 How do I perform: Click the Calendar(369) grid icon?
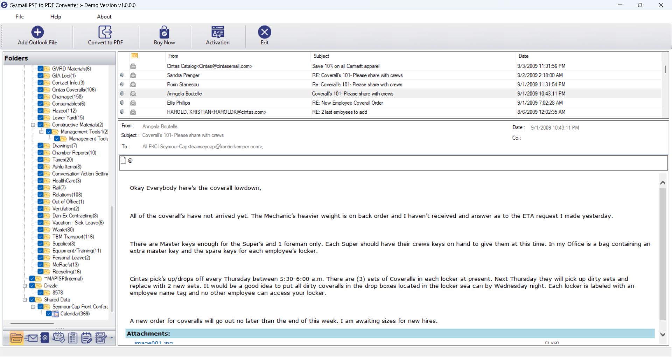(x=55, y=314)
